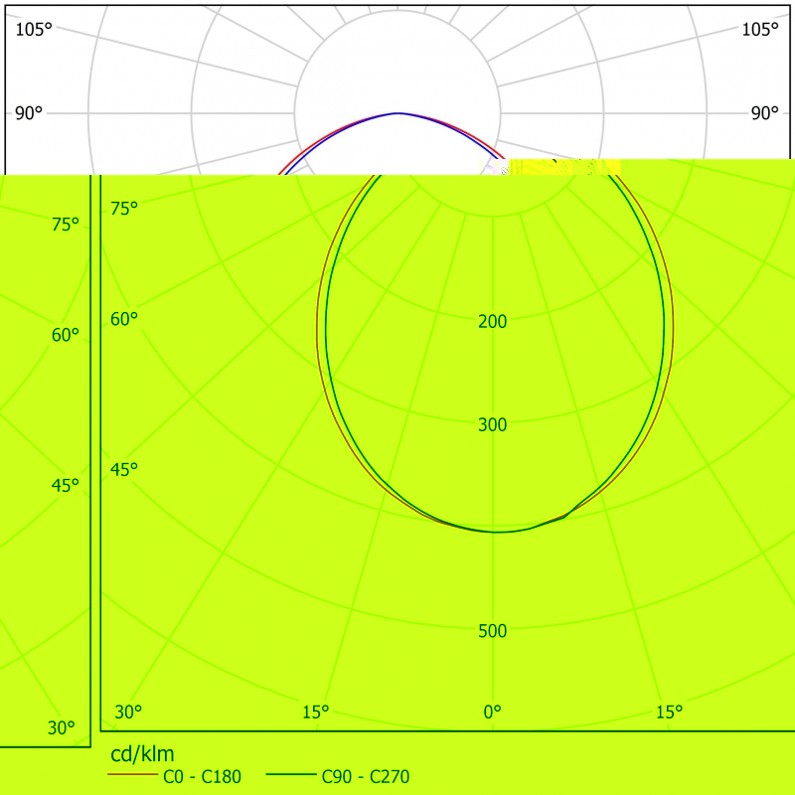Click the blue curve peak at top
The image size is (795, 795).
tap(397, 113)
